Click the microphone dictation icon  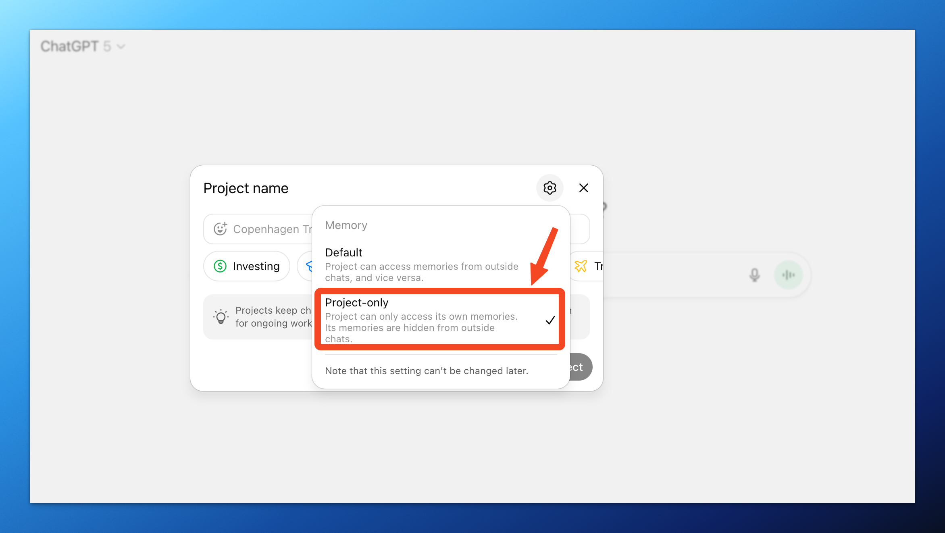(754, 275)
